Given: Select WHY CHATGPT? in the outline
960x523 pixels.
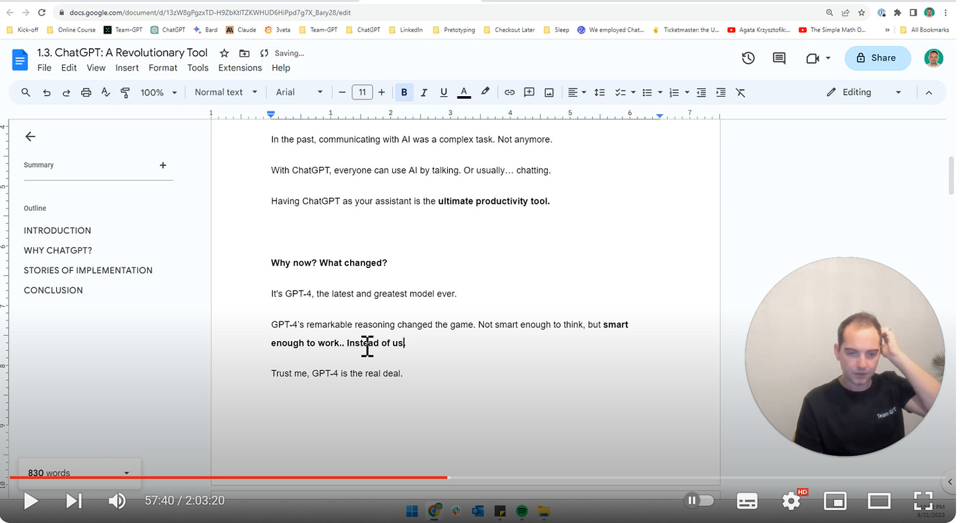Looking at the screenshot, I should (58, 250).
